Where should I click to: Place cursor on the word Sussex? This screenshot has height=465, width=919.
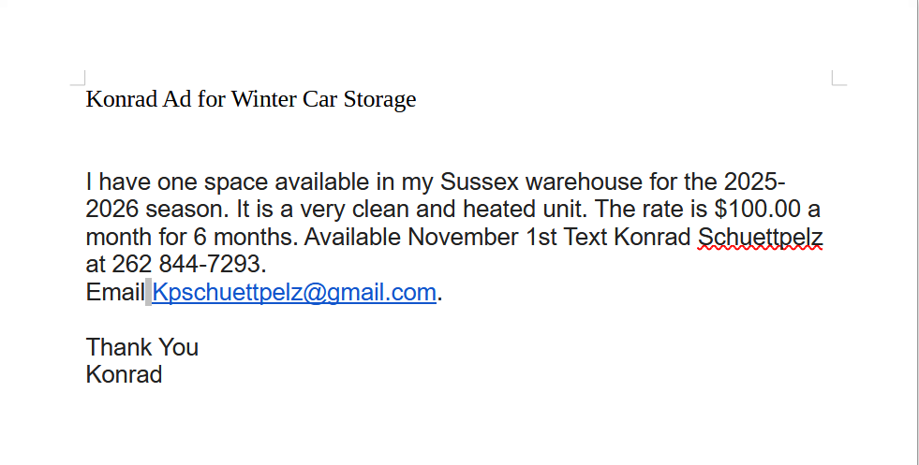coord(477,182)
